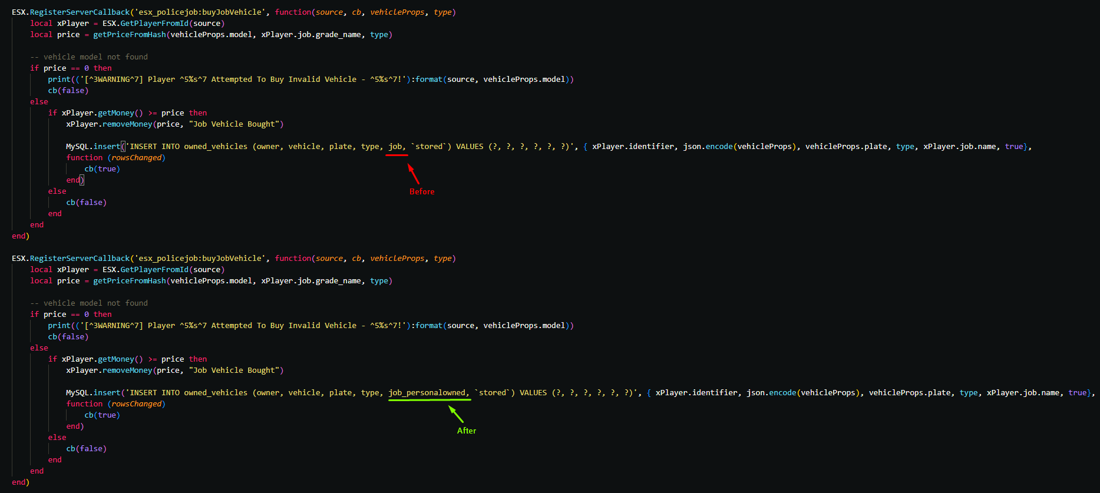Click "xPlayer.removeMoney" in the upper block

(109, 124)
